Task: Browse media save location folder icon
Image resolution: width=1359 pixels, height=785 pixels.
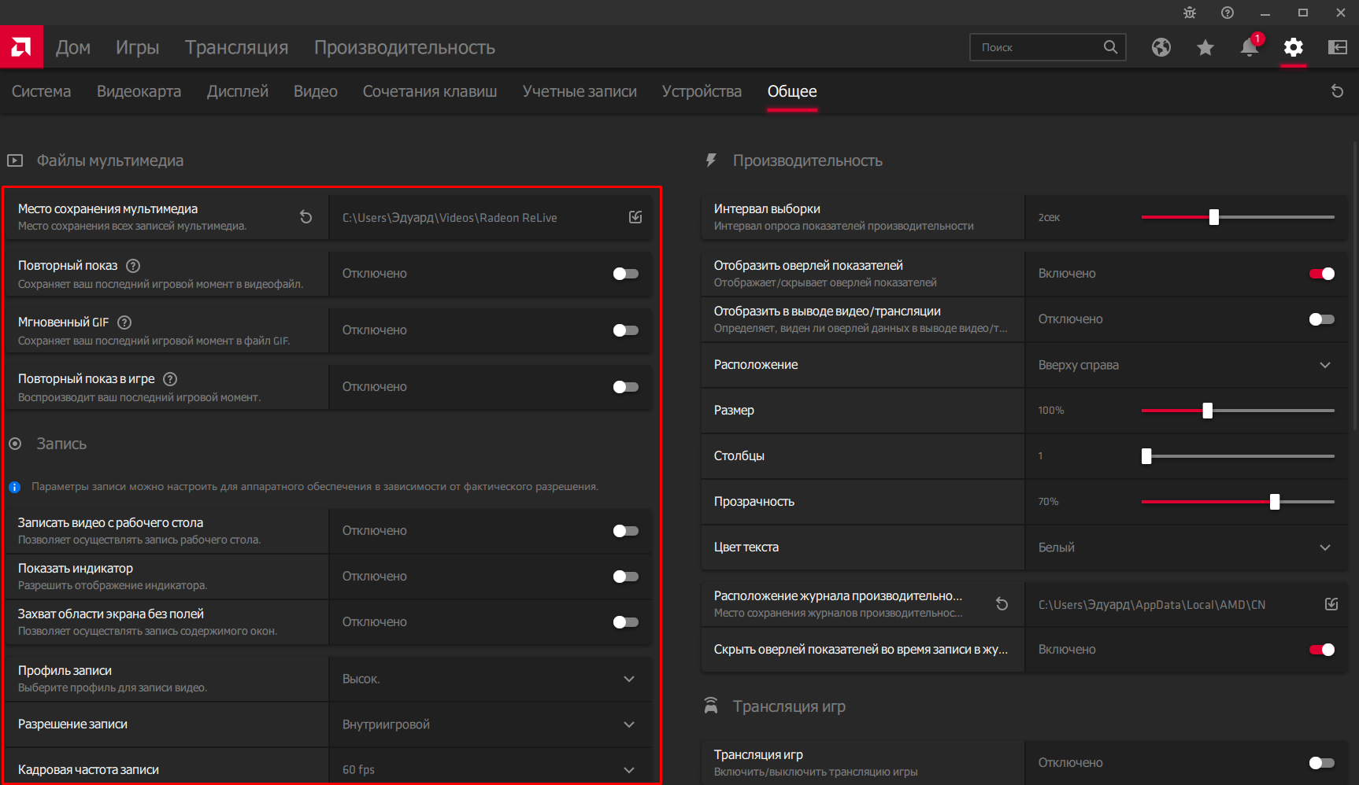Action: pyautogui.click(x=635, y=217)
